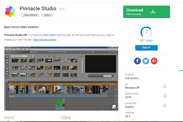Image resolution: width=183 pixels, height=122 pixels.
Task: Open the image gallery icon on the screenshot
Action: tap(114, 107)
